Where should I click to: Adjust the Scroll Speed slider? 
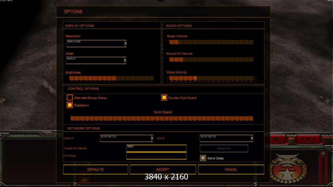pyautogui.click(x=162, y=118)
